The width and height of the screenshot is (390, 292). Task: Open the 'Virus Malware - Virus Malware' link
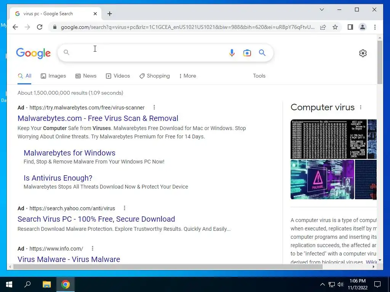click(69, 259)
